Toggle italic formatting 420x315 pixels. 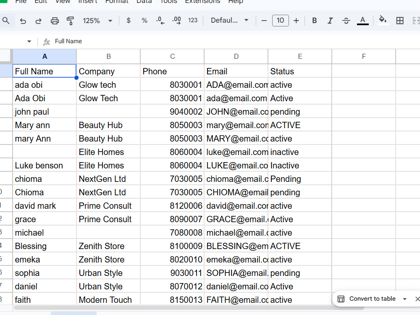coord(330,21)
